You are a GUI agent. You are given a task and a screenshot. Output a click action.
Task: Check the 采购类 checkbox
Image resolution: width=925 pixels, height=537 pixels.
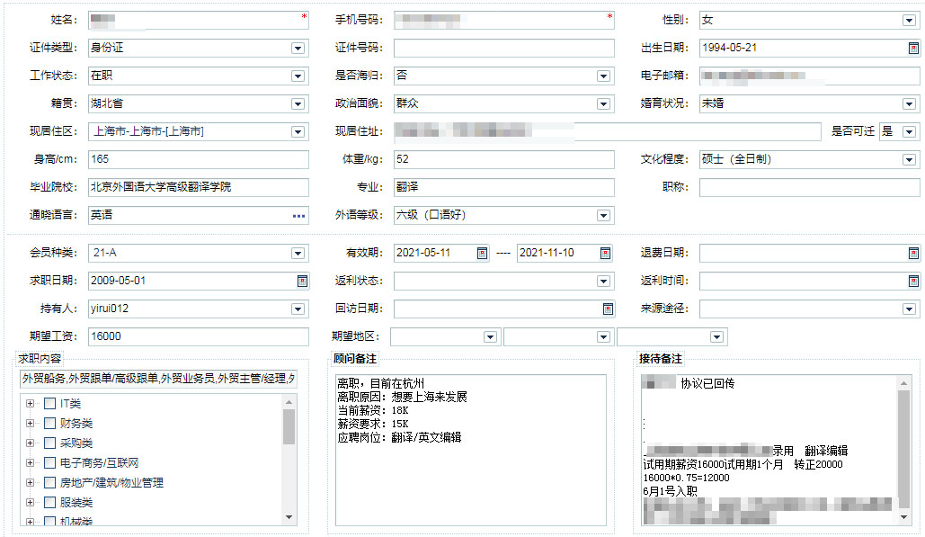[50, 443]
